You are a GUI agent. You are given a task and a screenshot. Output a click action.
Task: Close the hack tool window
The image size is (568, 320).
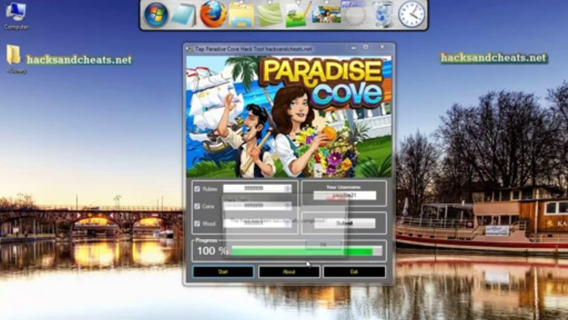click(x=381, y=47)
